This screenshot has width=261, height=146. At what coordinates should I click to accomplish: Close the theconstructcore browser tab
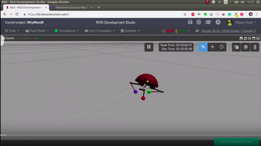pyautogui.click(x=91, y=7)
